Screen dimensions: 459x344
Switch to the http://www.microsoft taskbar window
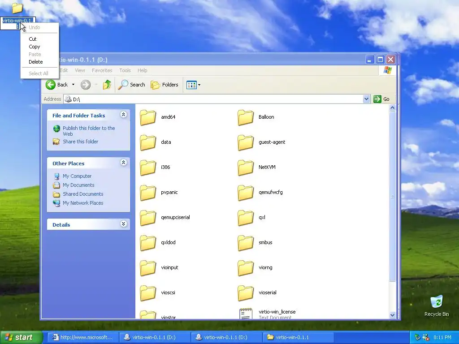[x=83, y=337]
